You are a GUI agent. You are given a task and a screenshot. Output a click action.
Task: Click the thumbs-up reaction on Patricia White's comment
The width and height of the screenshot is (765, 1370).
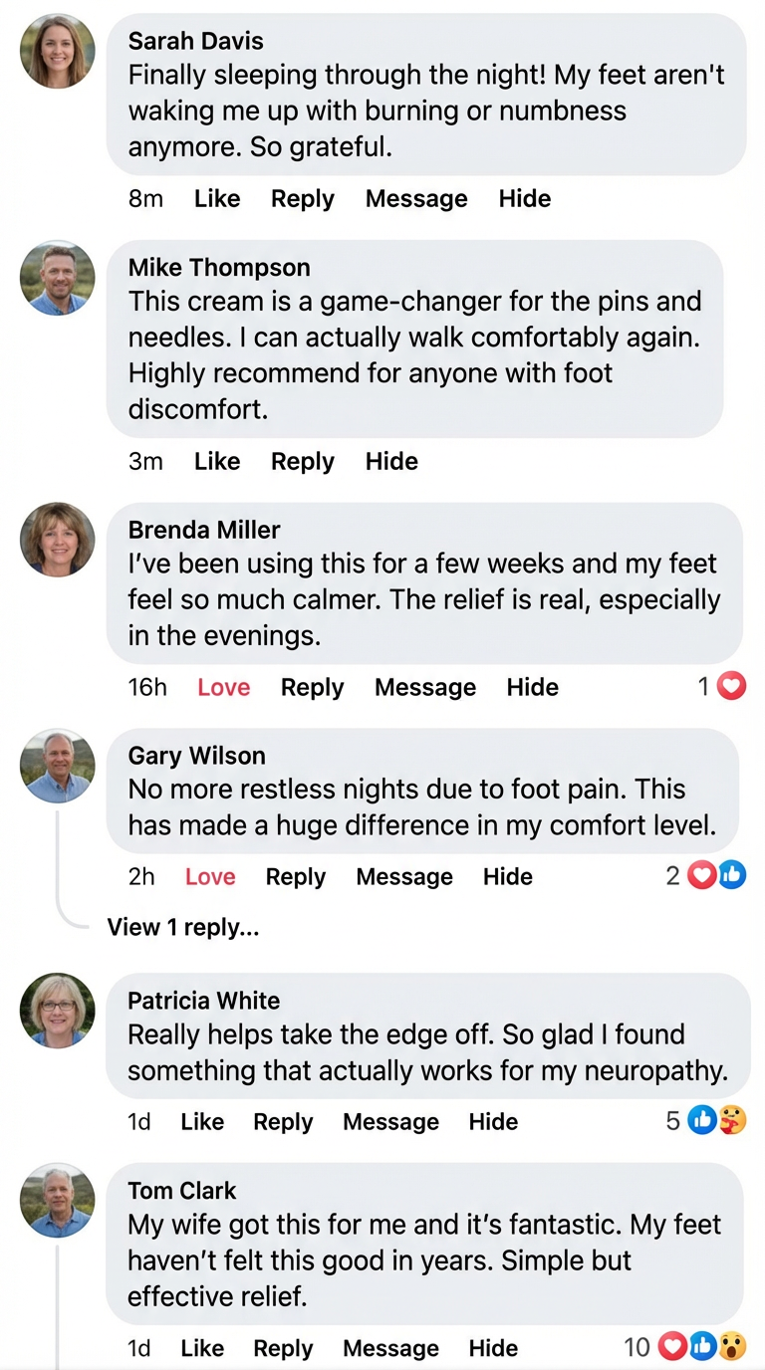(x=703, y=1121)
